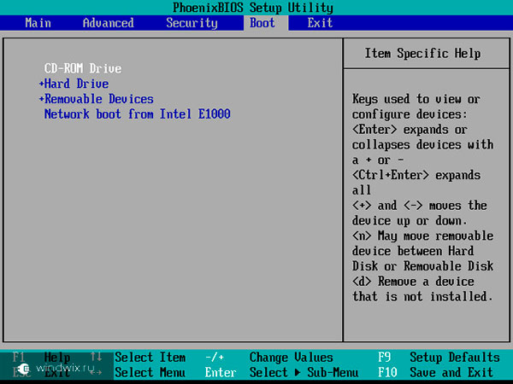Image resolution: width=513 pixels, height=384 pixels.
Task: Select the Boot tab
Action: (x=262, y=23)
